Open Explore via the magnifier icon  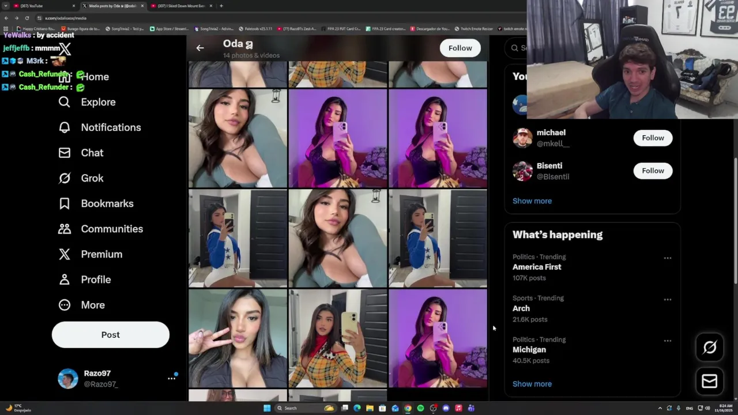[64, 102]
